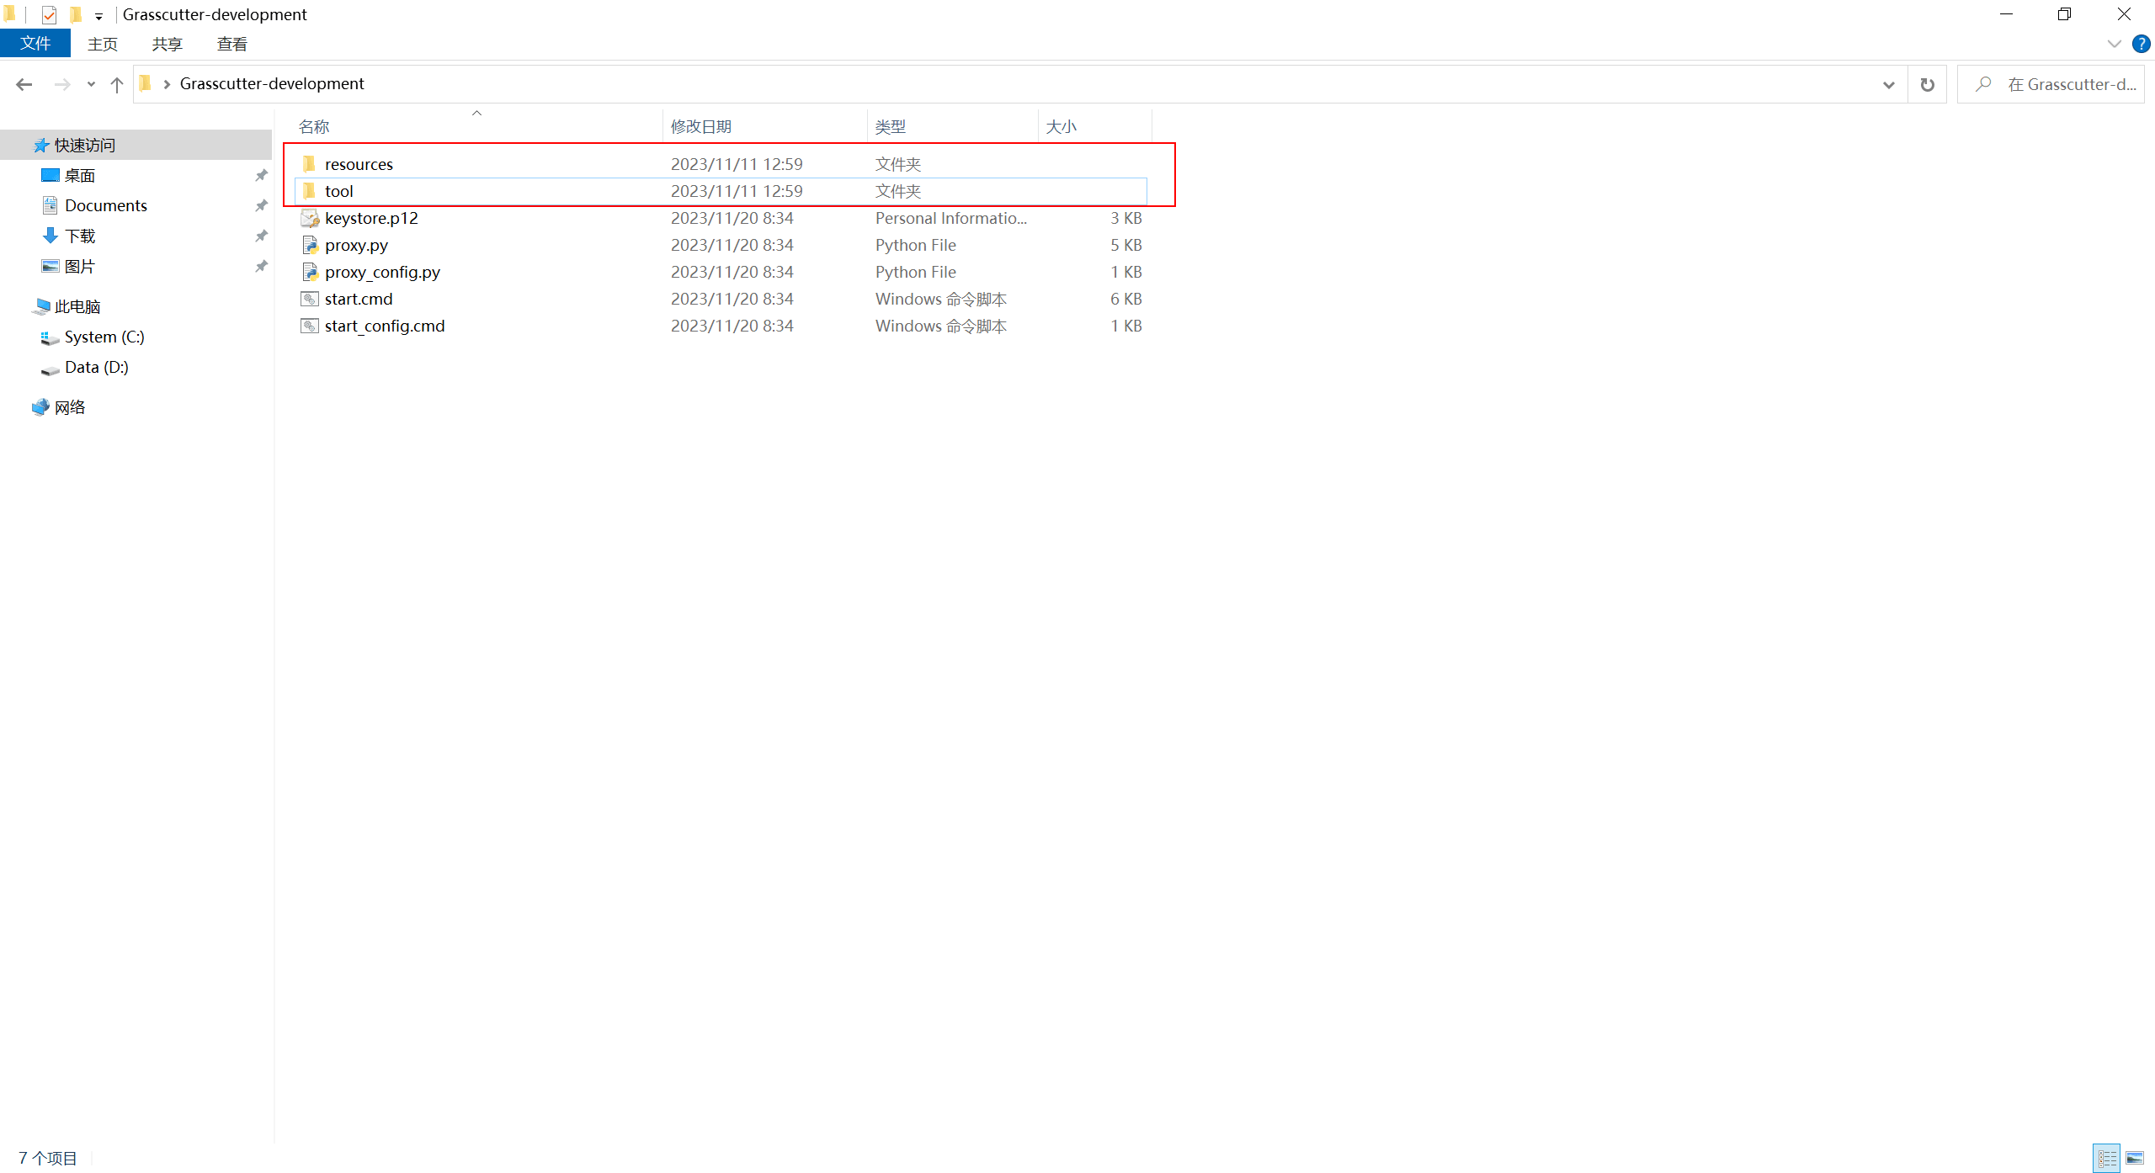The image size is (2155, 1173).
Task: Switch to details view in the status bar
Action: (x=2107, y=1159)
